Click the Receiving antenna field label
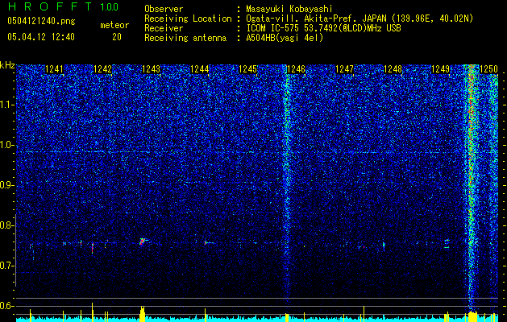This screenshot has width=507, height=322. (x=185, y=38)
